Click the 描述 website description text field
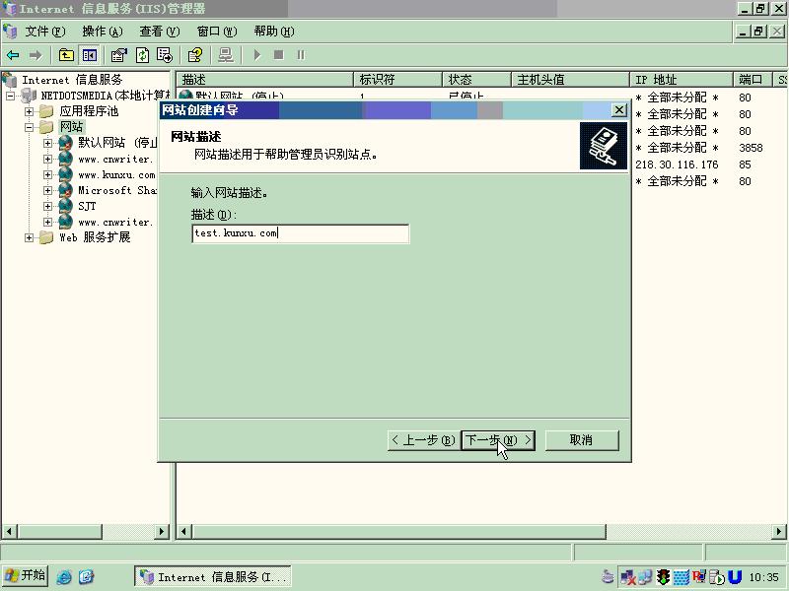The height and width of the screenshot is (591, 789). coord(300,233)
